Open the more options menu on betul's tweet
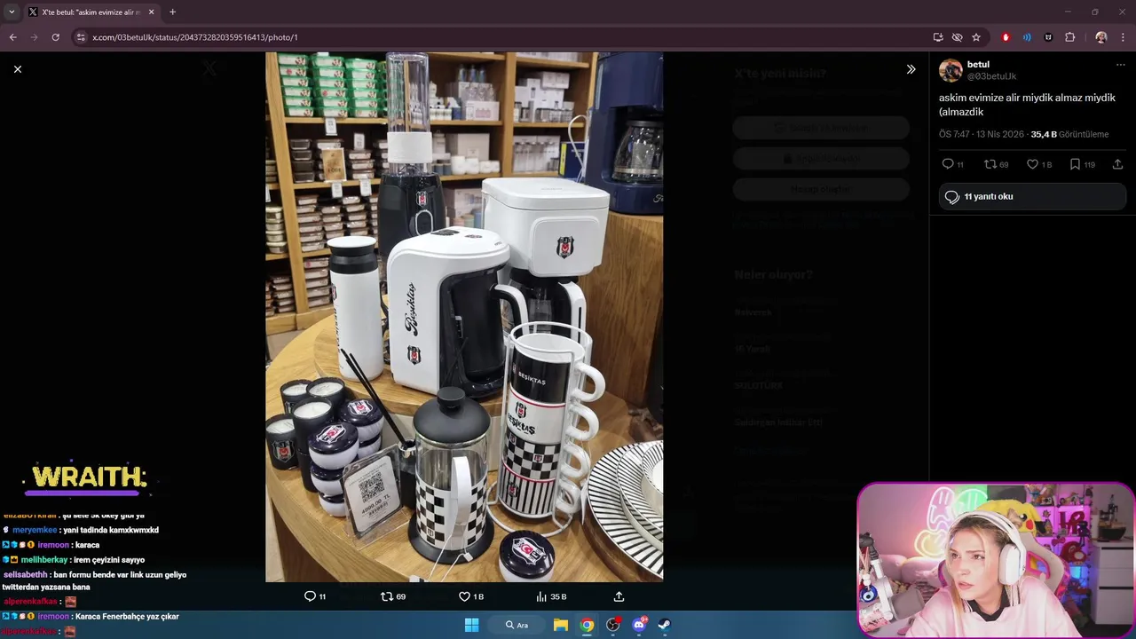Screen dimensions: 1136x639 tap(1120, 65)
